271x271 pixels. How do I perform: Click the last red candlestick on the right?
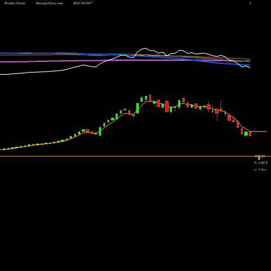[250, 134]
